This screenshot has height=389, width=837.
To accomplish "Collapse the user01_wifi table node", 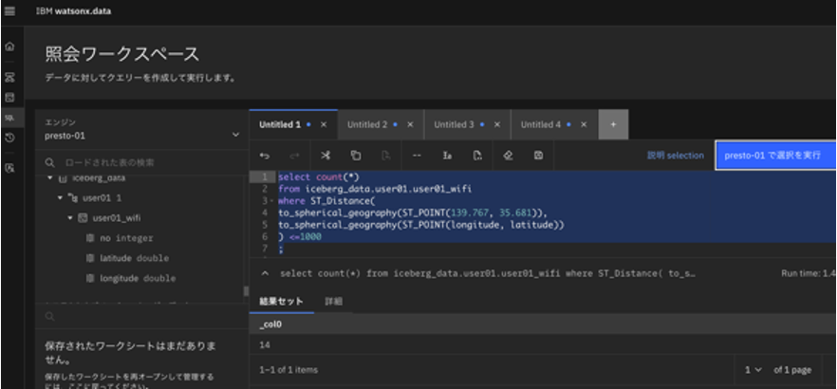I will pyautogui.click(x=70, y=217).
